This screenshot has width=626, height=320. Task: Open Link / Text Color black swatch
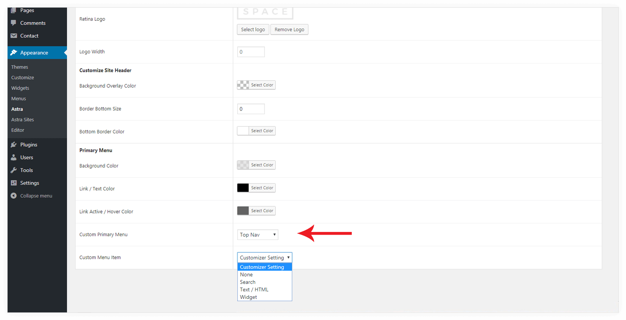[x=243, y=188]
